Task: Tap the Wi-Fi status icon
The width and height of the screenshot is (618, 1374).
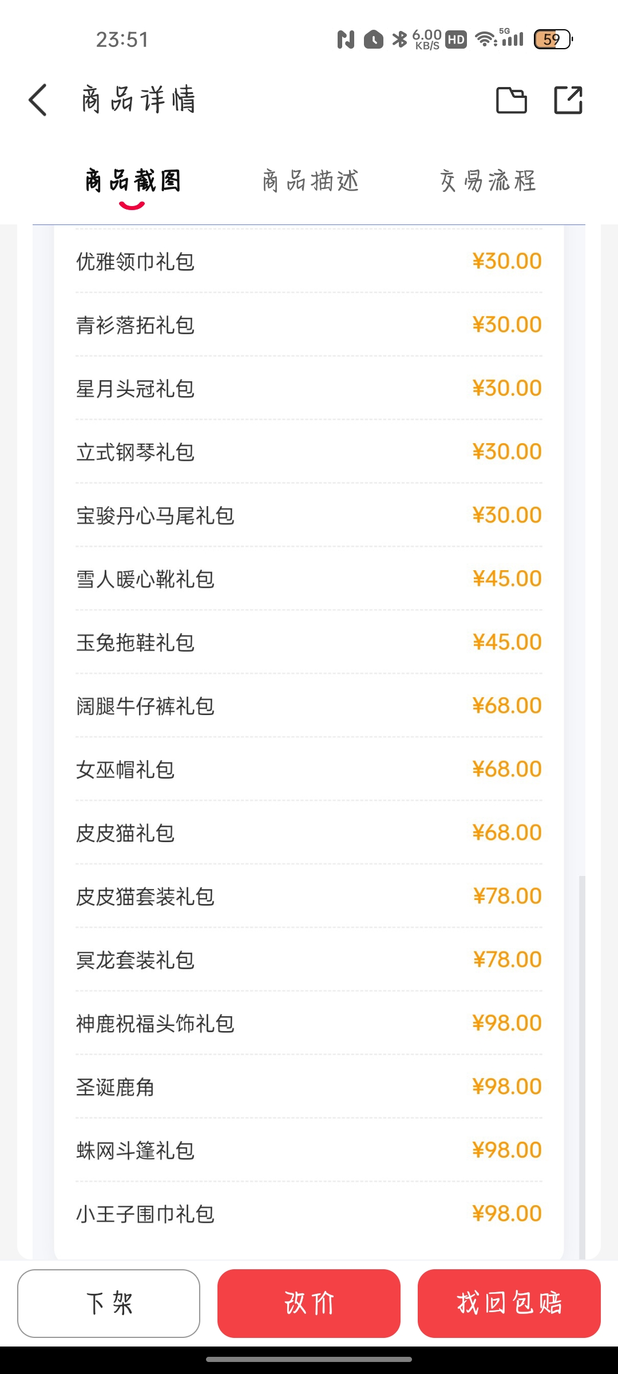Action: (x=485, y=40)
